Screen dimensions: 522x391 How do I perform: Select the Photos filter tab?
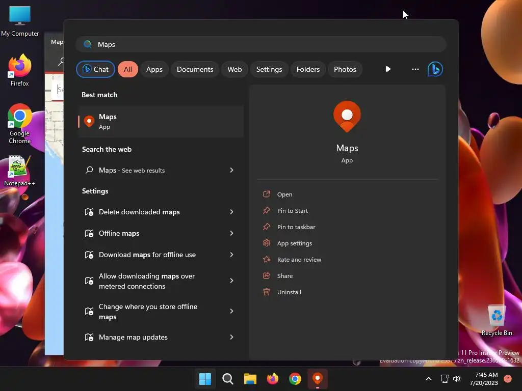345,69
